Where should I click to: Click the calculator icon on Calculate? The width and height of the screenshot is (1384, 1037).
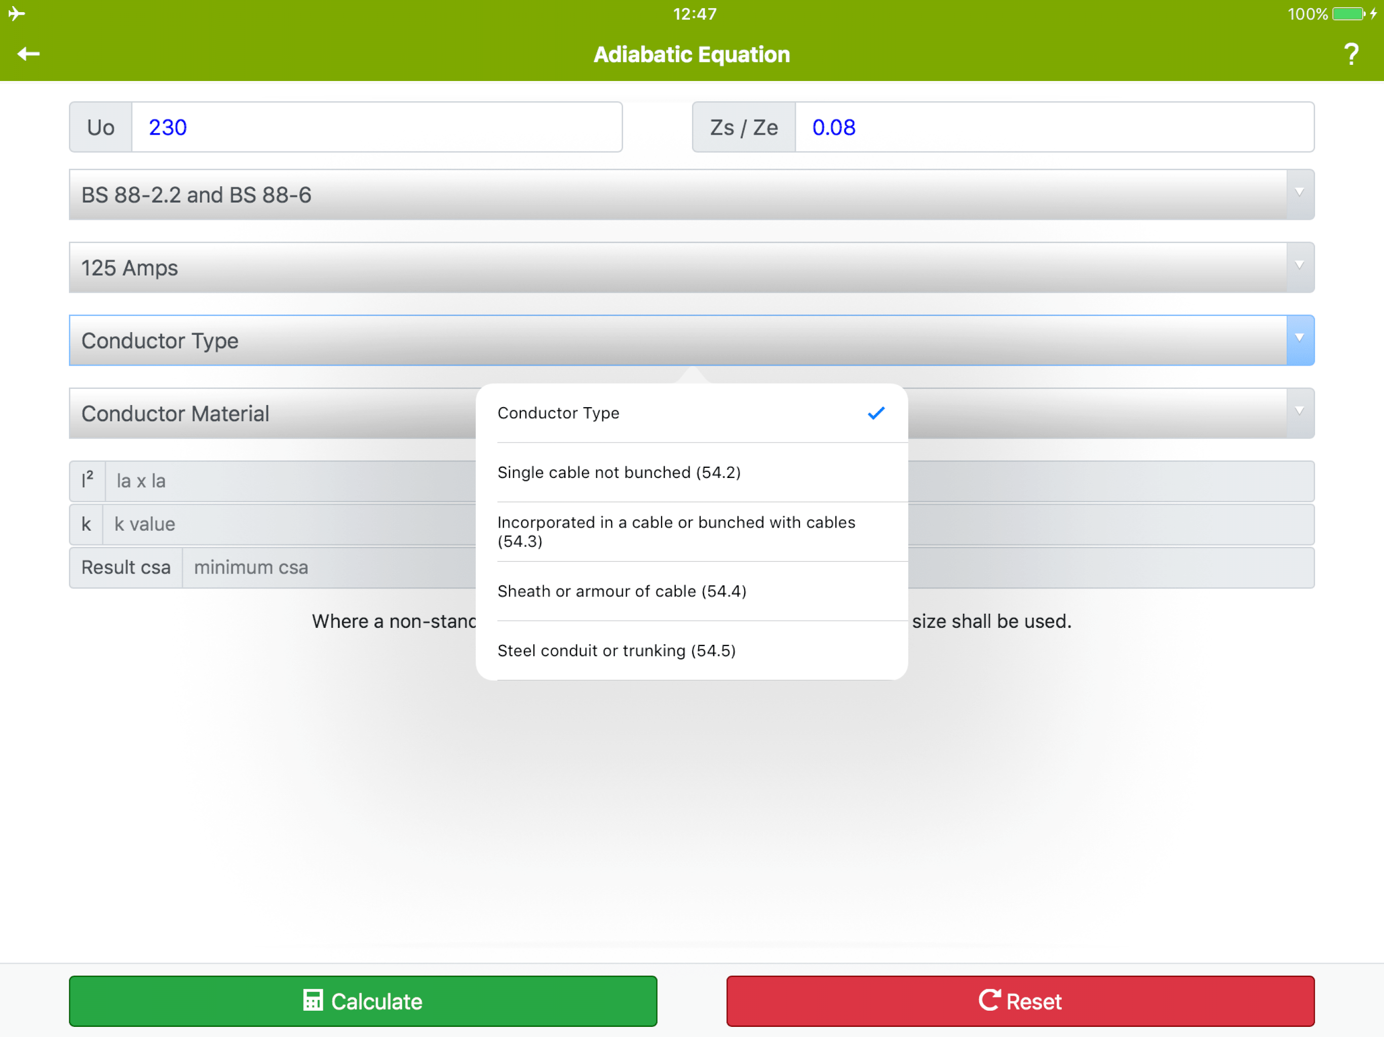tap(313, 1000)
